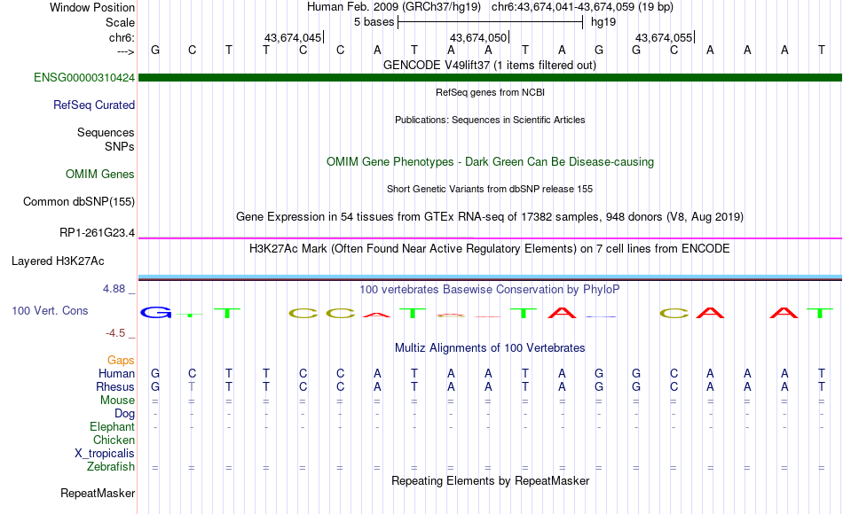Viewport: 843px width, 514px height.
Task: Open Gene Expression in 54 tissues title
Action: (x=490, y=216)
